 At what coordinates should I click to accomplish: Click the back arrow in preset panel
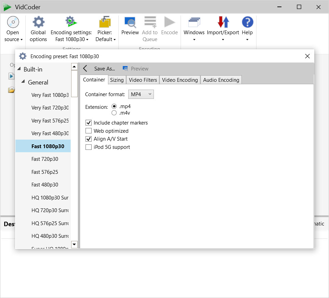(x=85, y=68)
